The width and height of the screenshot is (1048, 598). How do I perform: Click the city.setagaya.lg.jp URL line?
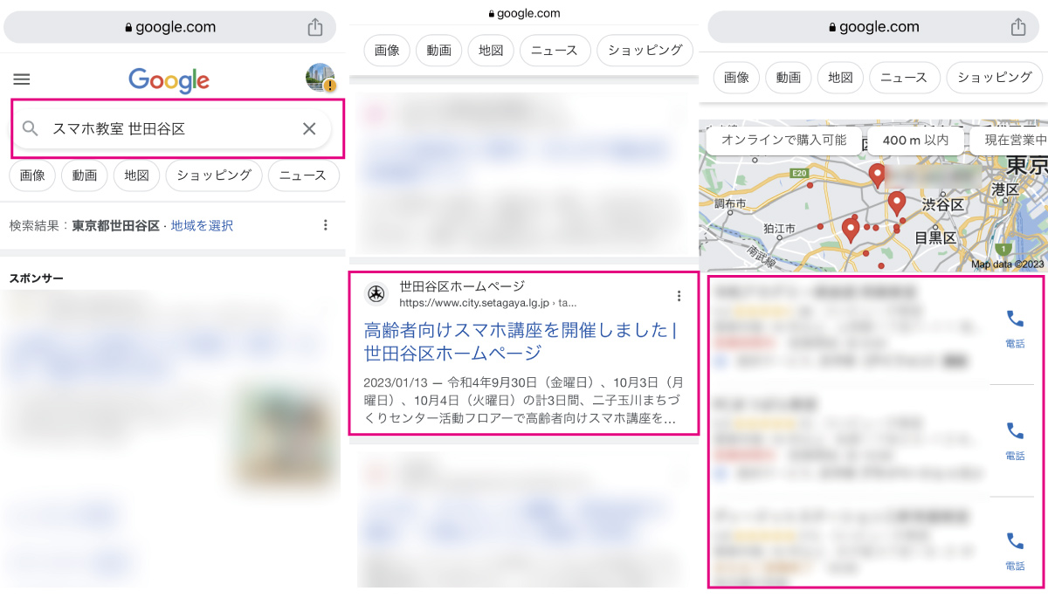488,303
